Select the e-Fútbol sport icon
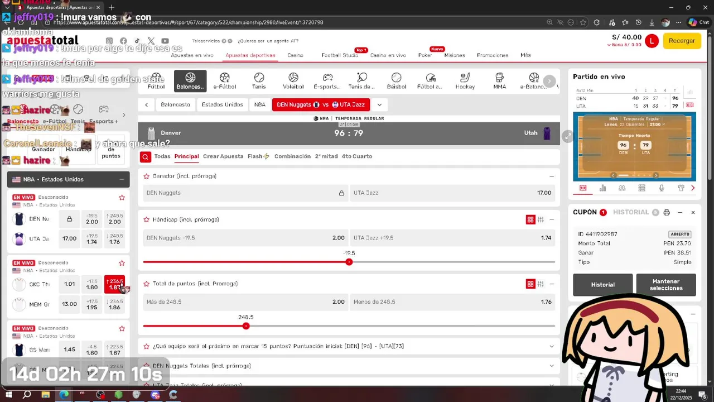Viewport: 714px width, 402px height. click(x=225, y=81)
